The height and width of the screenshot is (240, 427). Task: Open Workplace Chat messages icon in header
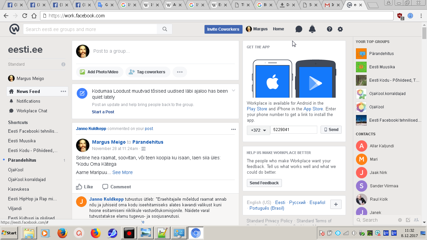coord(299,29)
